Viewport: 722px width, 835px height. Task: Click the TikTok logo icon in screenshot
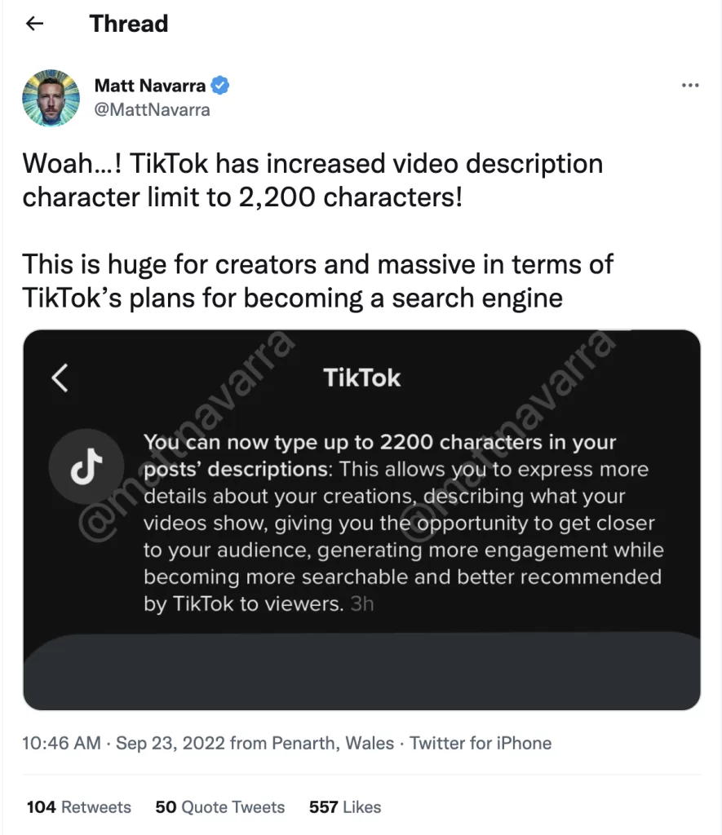(x=86, y=466)
